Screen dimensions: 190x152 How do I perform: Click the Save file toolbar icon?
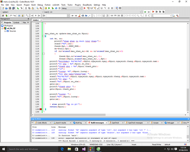pyautogui.click(x=9, y=9)
